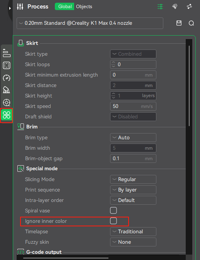Increase Skirt loops with stepper arrow
The width and height of the screenshot is (200, 260).
pyautogui.click(x=113, y=63)
